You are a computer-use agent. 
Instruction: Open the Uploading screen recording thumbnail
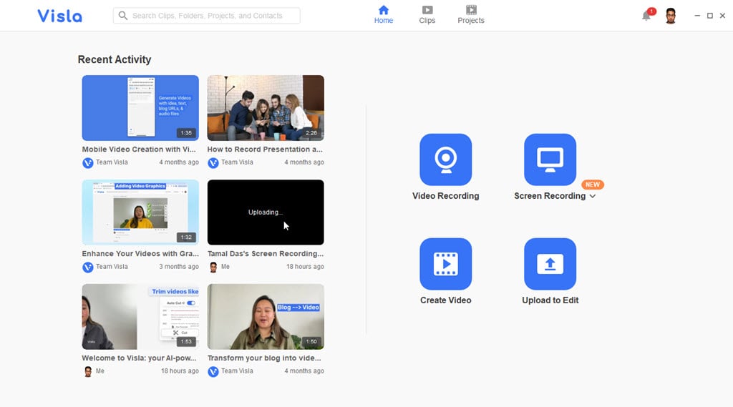coord(266,212)
